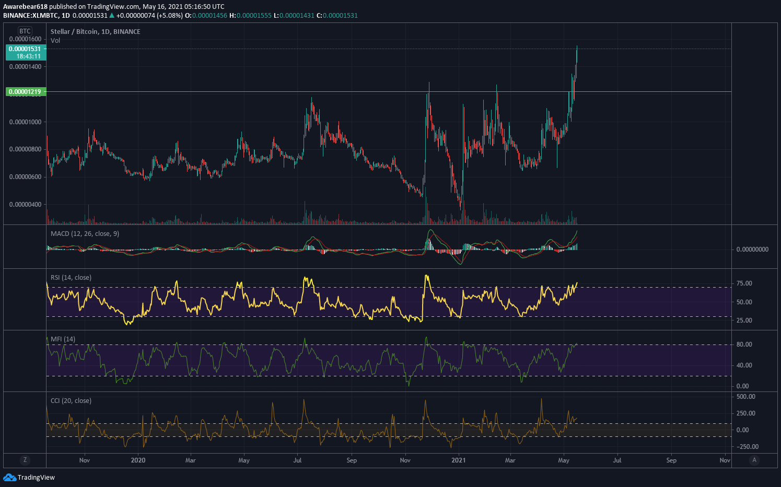Click the RSI 75.00 scale label

tap(744, 283)
